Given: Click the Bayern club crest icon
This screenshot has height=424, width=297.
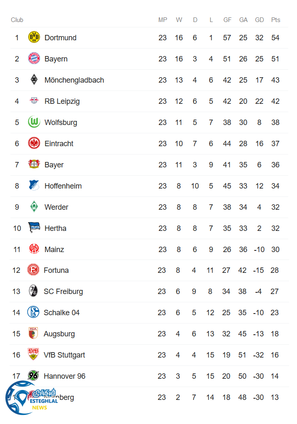Looking at the screenshot, I should (x=34, y=59).
